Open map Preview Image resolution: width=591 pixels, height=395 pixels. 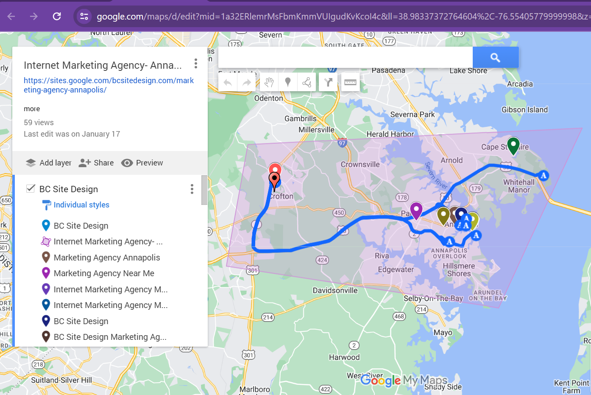tap(142, 163)
